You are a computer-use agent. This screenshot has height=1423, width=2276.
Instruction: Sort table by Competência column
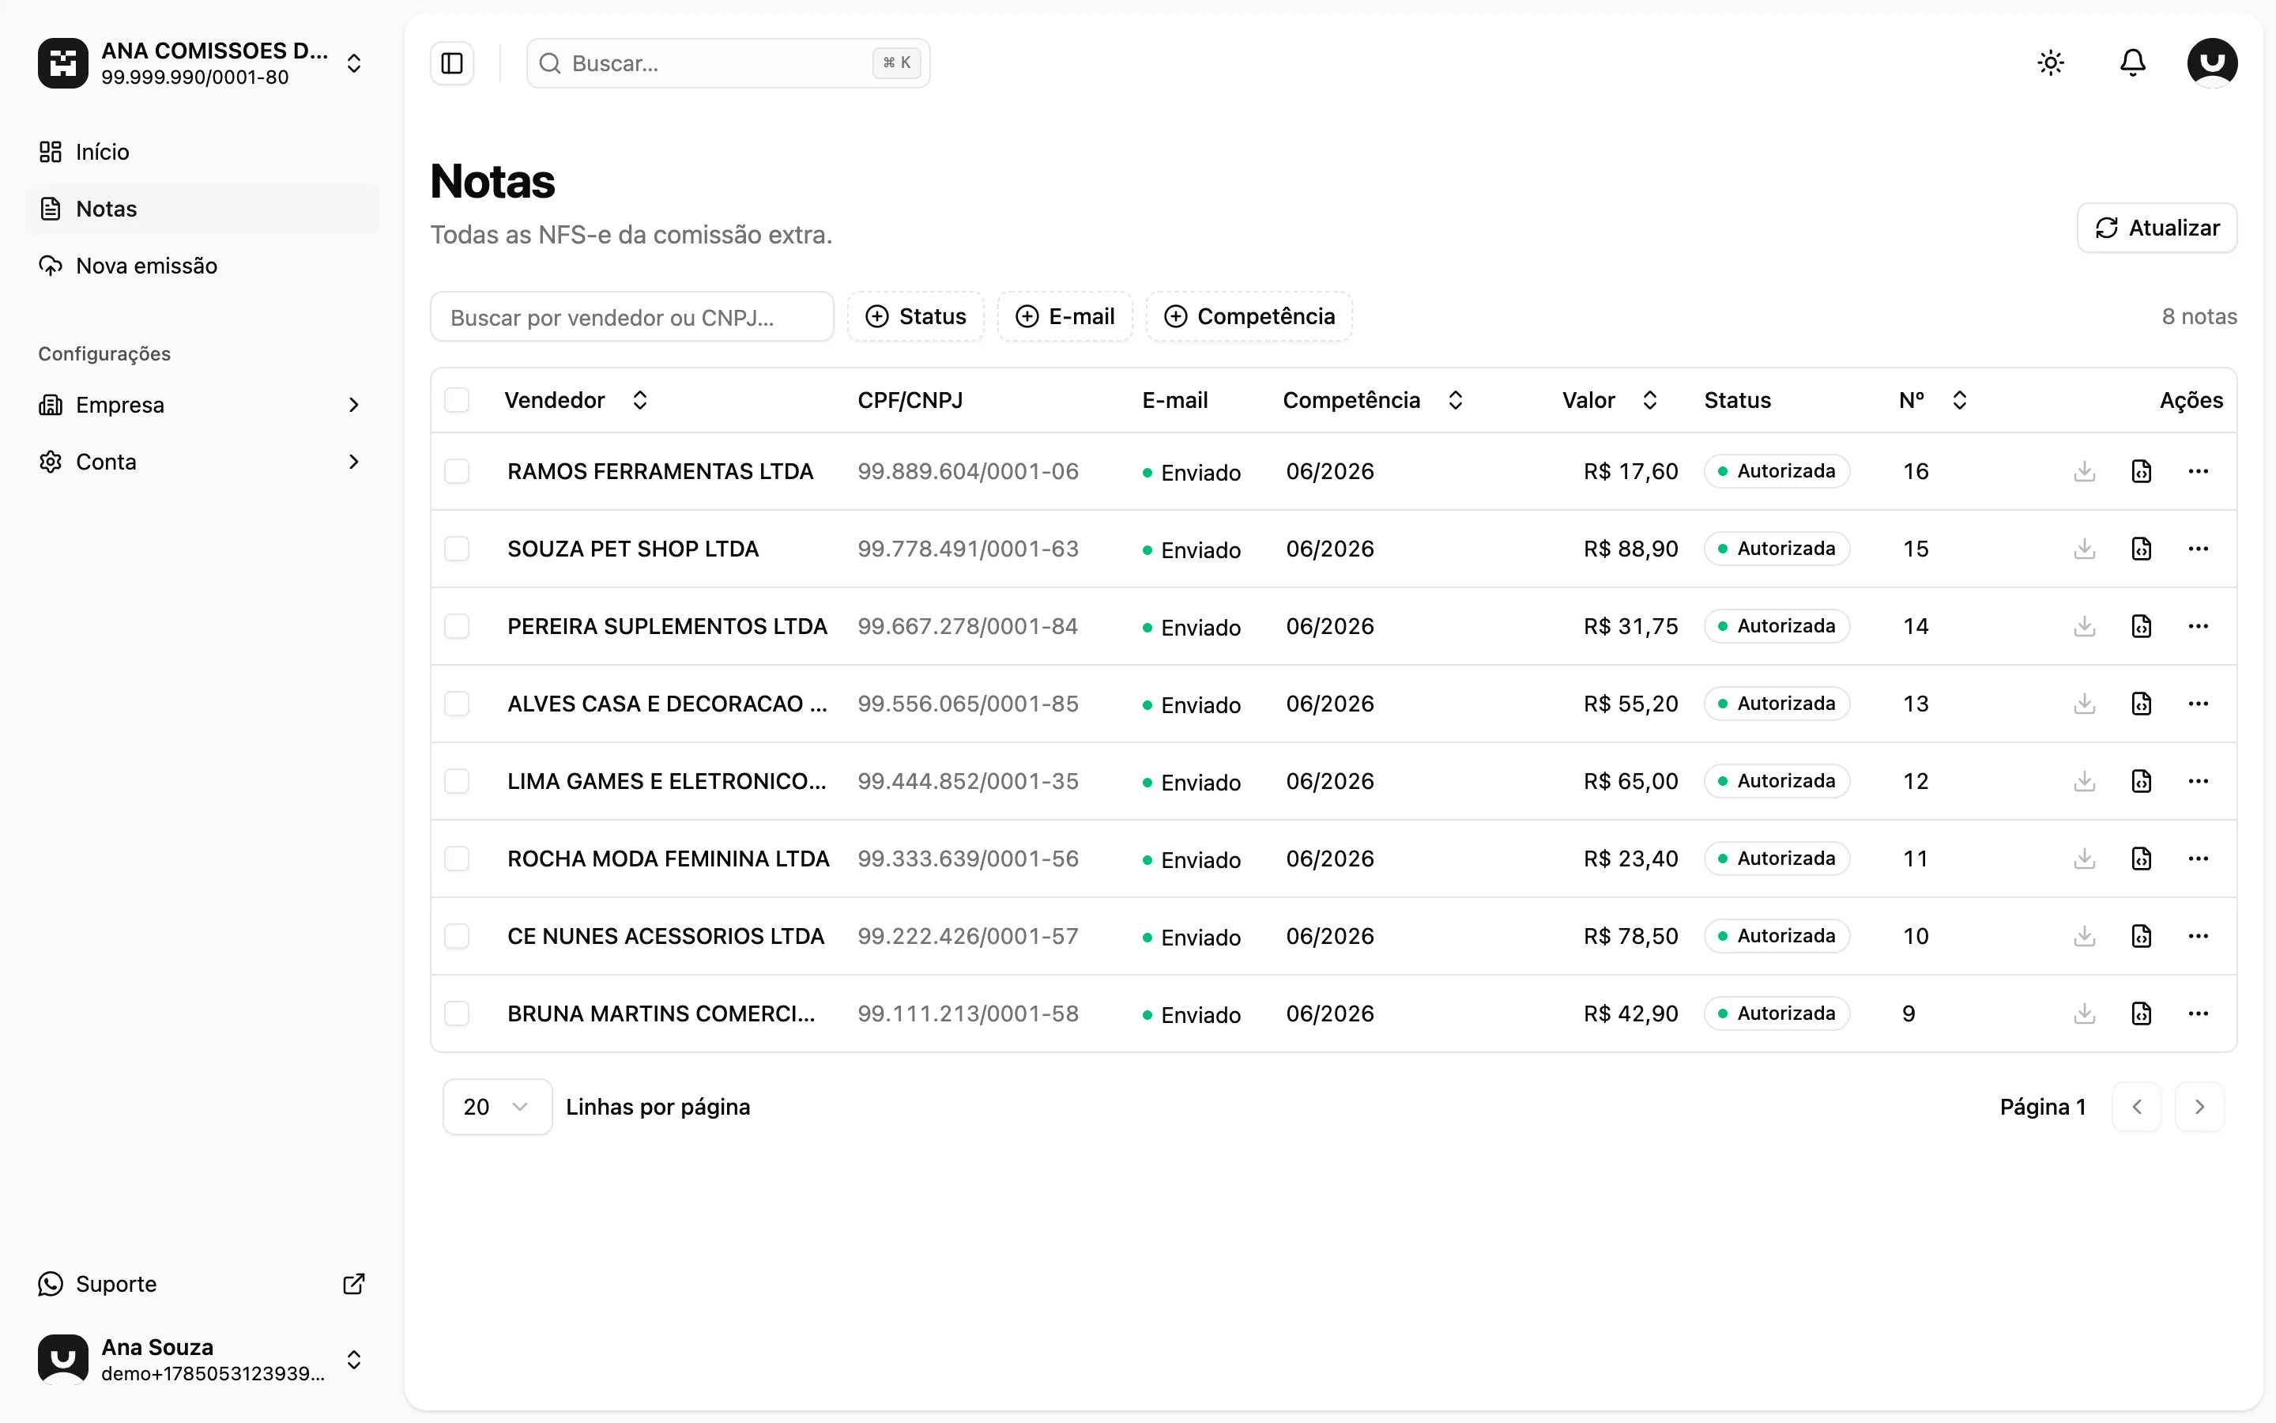click(x=1372, y=400)
